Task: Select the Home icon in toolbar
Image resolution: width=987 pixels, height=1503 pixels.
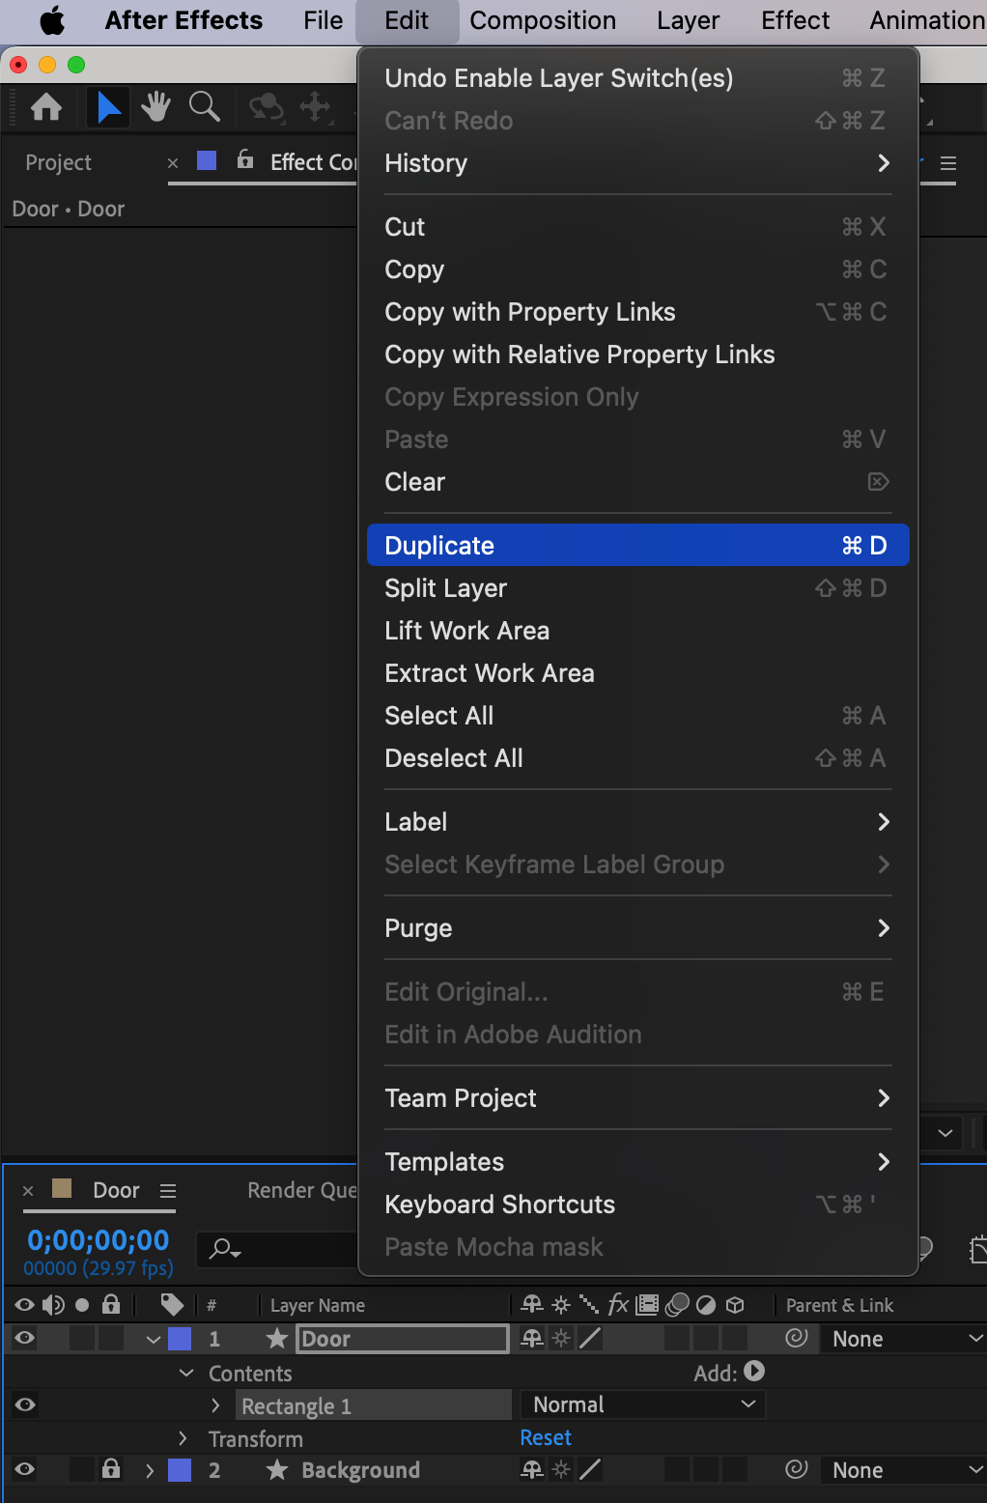Action: coord(46,106)
